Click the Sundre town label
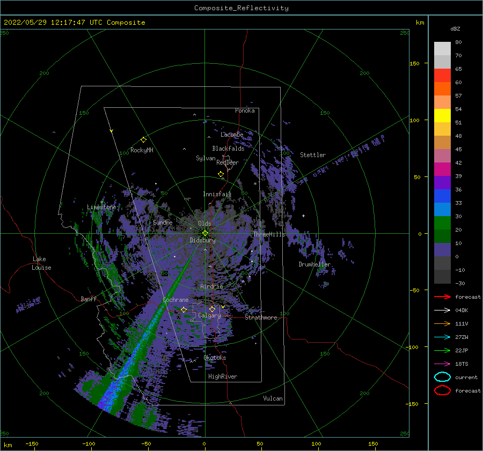Screen dimensions: 483x451 coord(163,222)
